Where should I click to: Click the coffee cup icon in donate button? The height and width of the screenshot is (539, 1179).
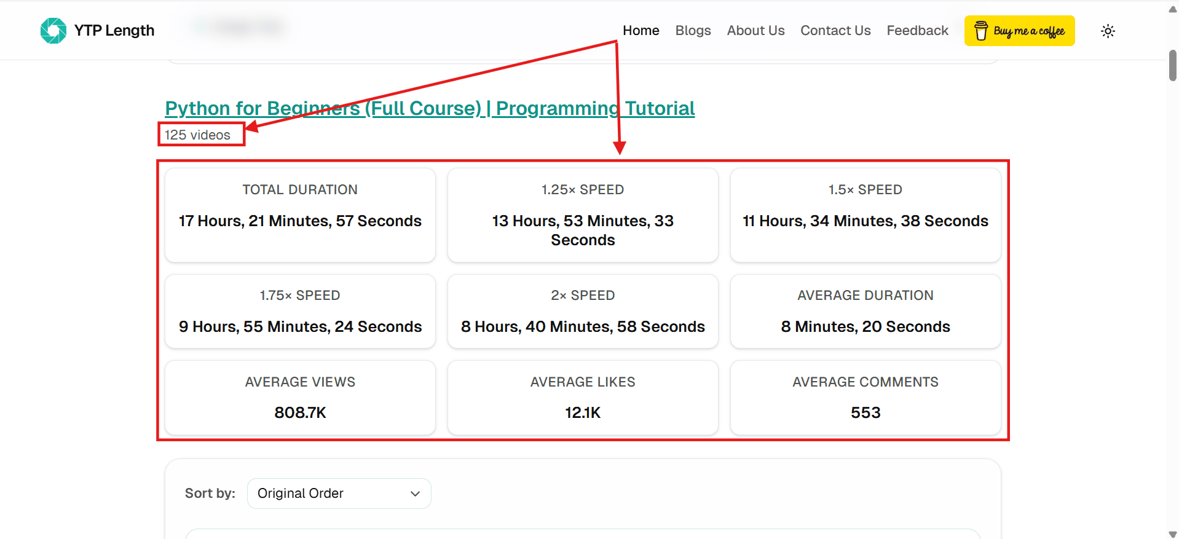click(x=981, y=31)
